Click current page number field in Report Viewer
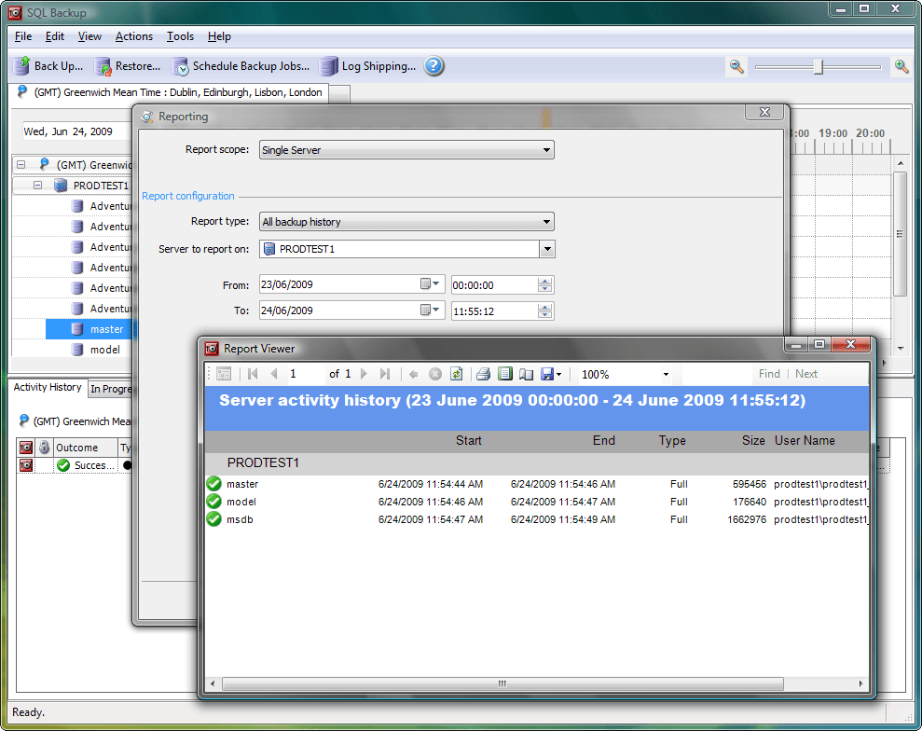 pos(305,374)
